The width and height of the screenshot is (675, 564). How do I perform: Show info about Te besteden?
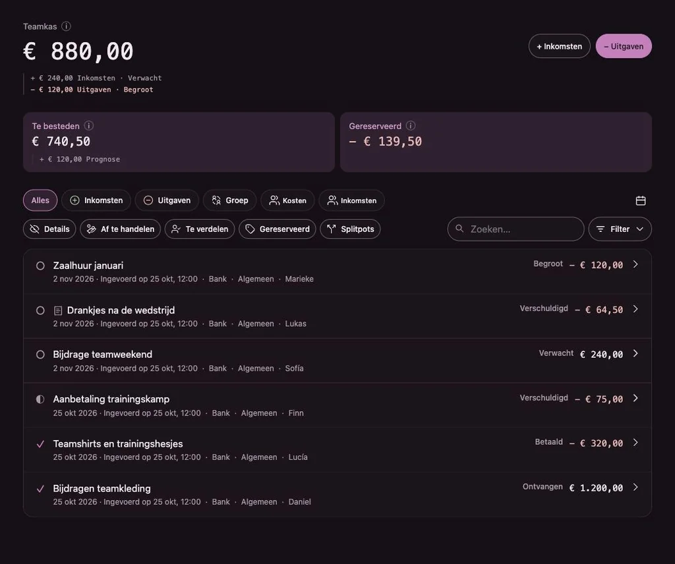[x=89, y=126]
